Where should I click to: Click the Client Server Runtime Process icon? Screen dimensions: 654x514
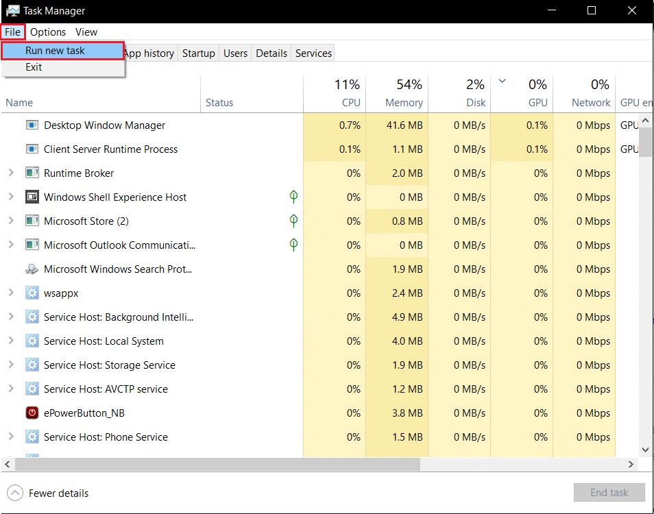[x=32, y=149]
